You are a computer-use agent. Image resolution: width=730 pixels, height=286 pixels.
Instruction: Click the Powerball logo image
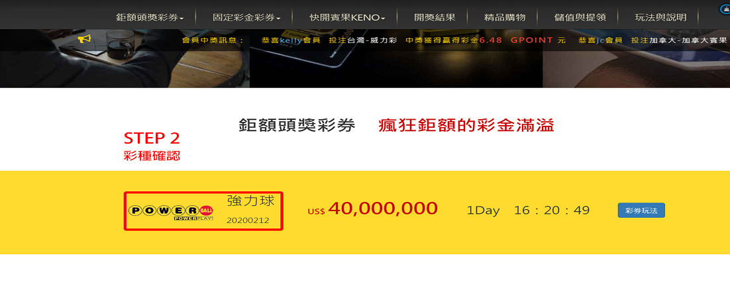171,213
